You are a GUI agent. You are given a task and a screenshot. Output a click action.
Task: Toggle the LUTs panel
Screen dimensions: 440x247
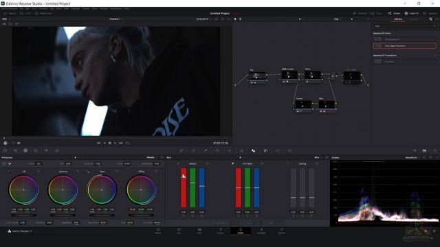coord(25,14)
